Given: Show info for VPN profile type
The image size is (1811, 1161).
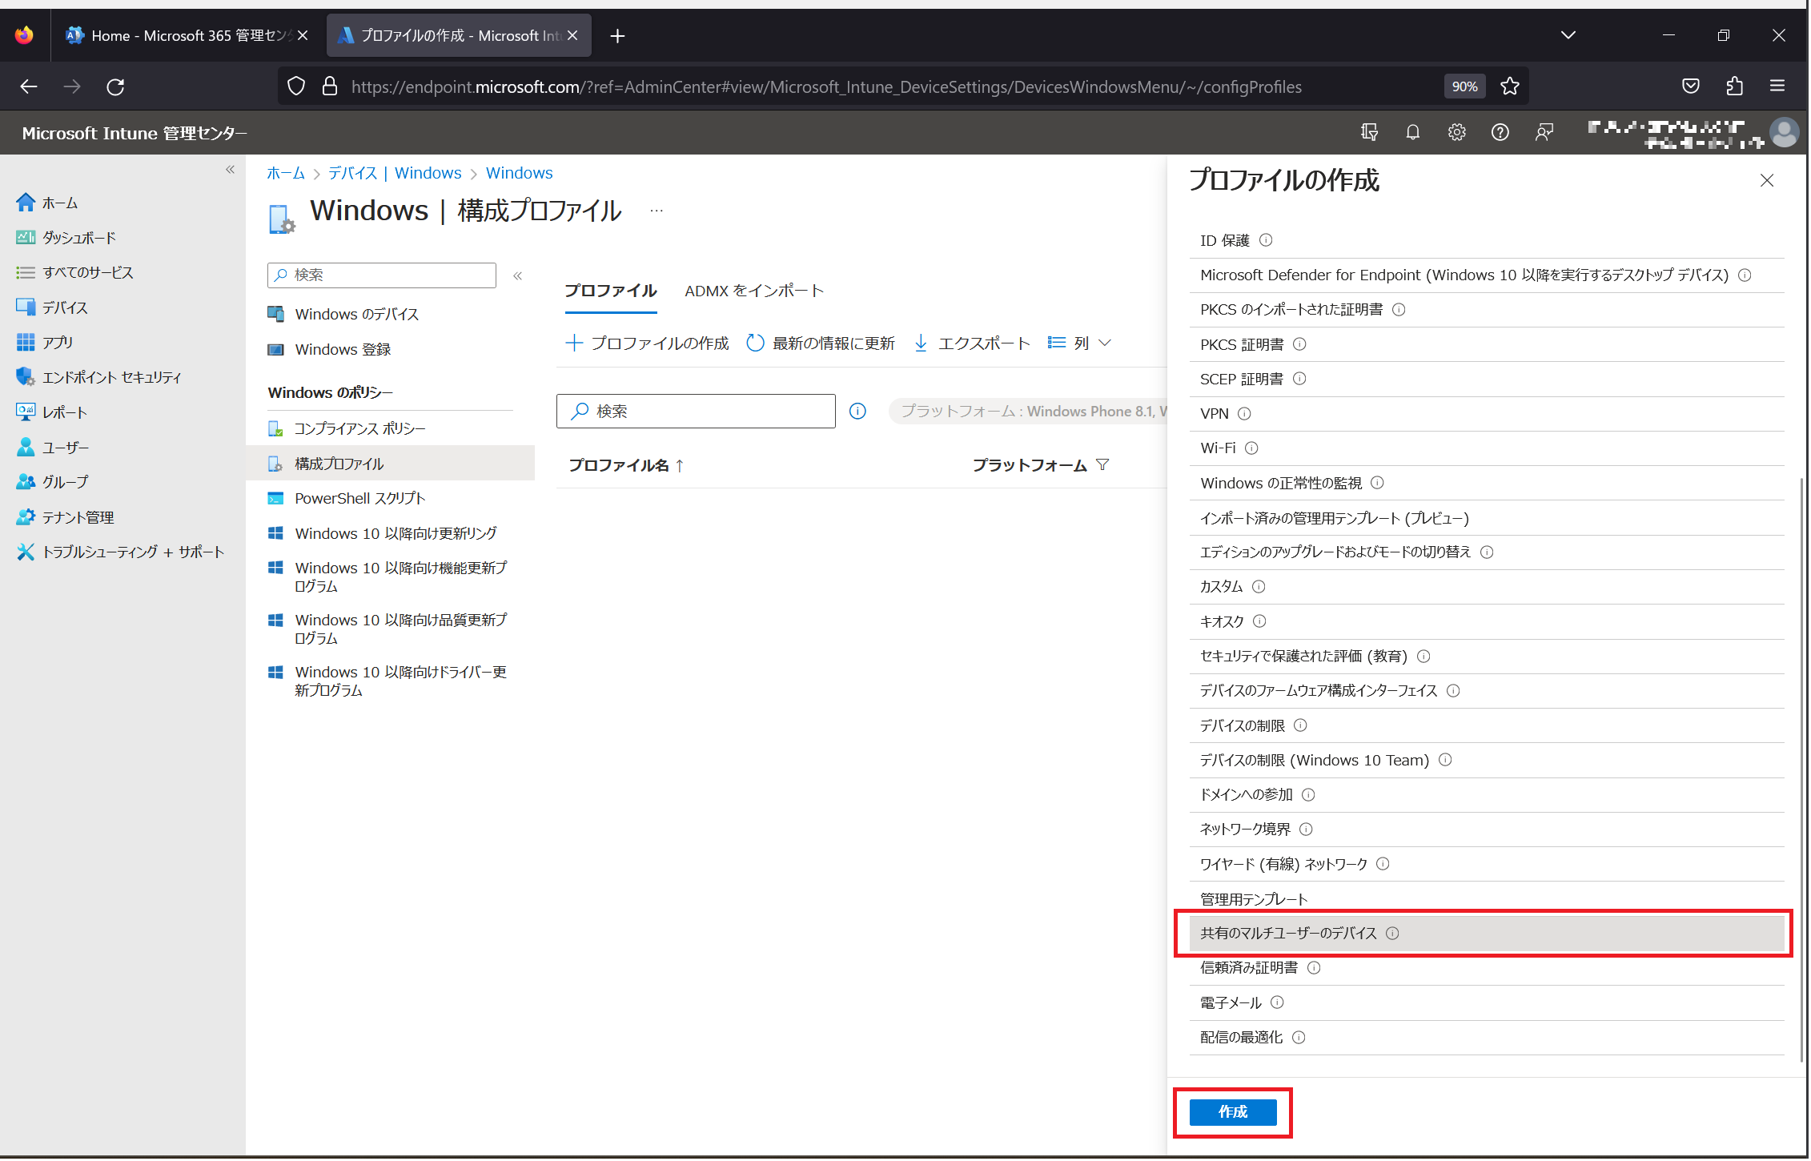Looking at the screenshot, I should click(1245, 414).
